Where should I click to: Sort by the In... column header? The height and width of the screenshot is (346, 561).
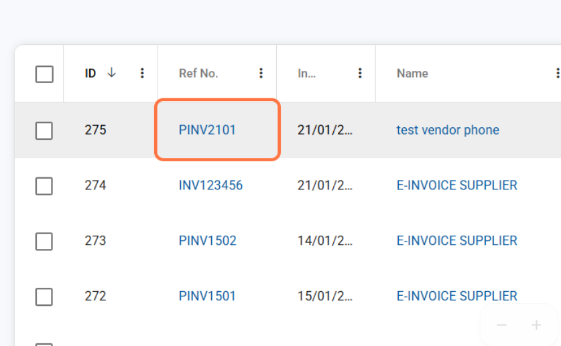coord(306,73)
